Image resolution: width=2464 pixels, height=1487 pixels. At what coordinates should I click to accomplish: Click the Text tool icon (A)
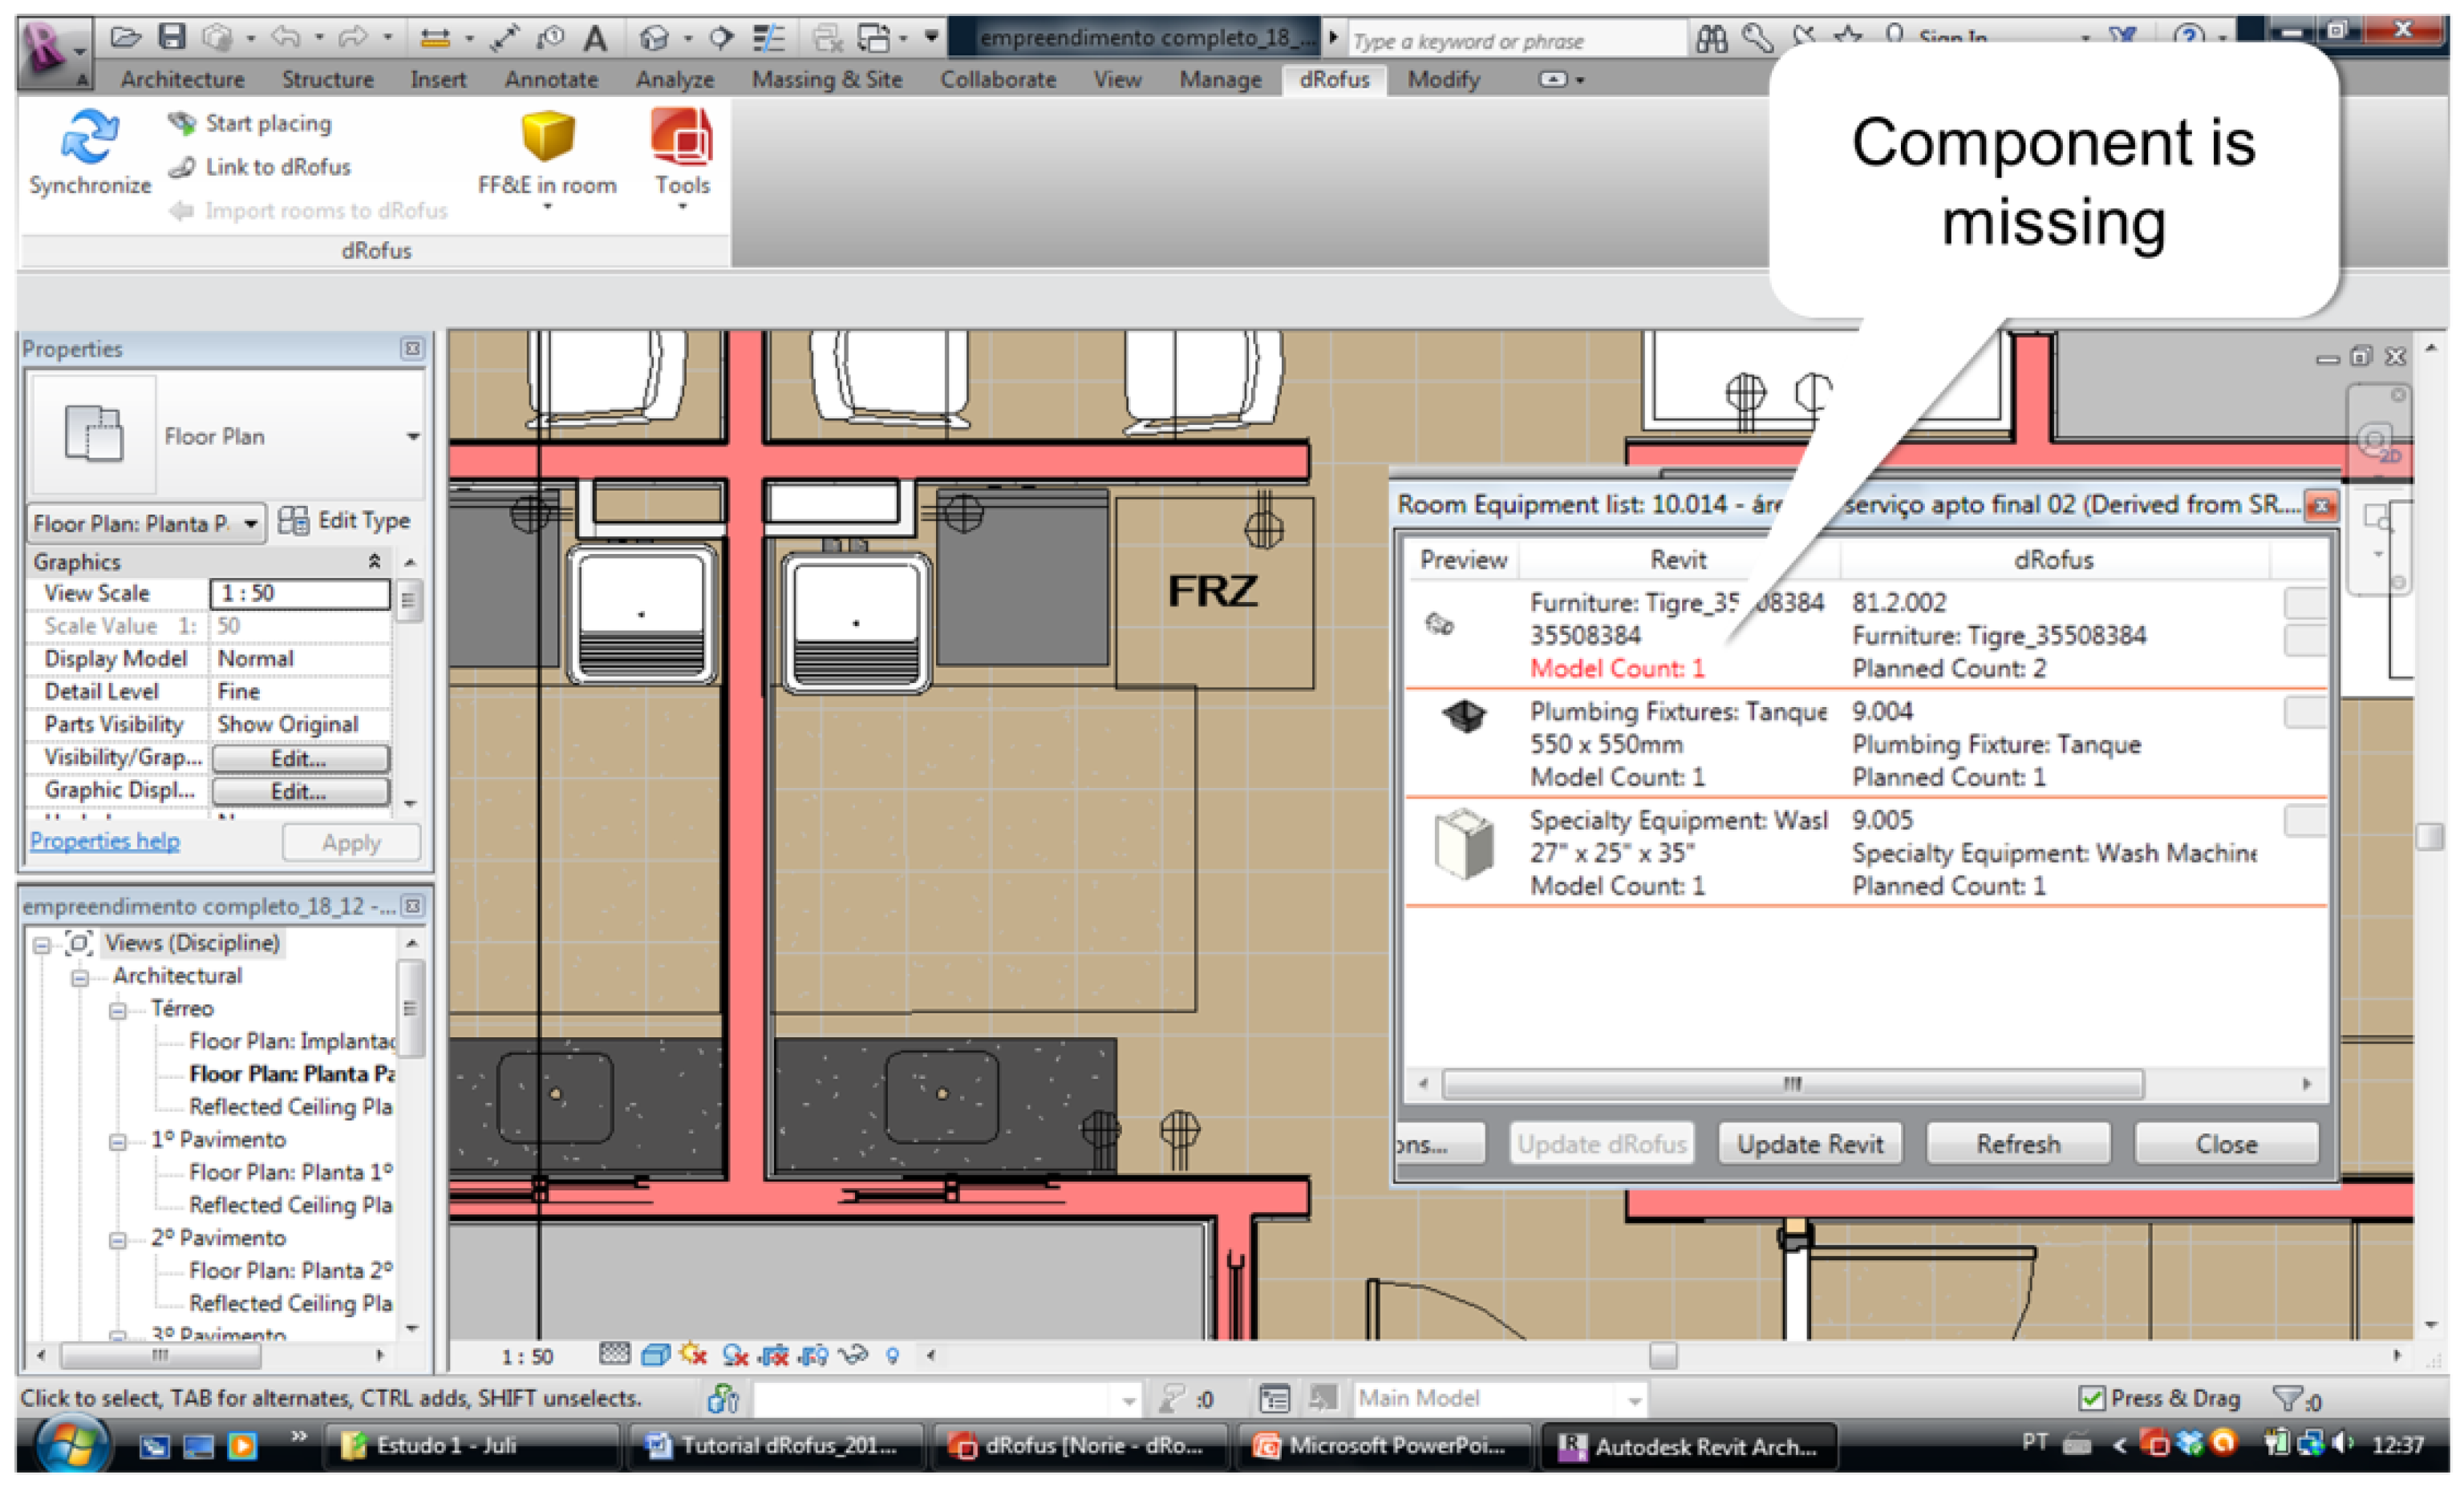(596, 39)
